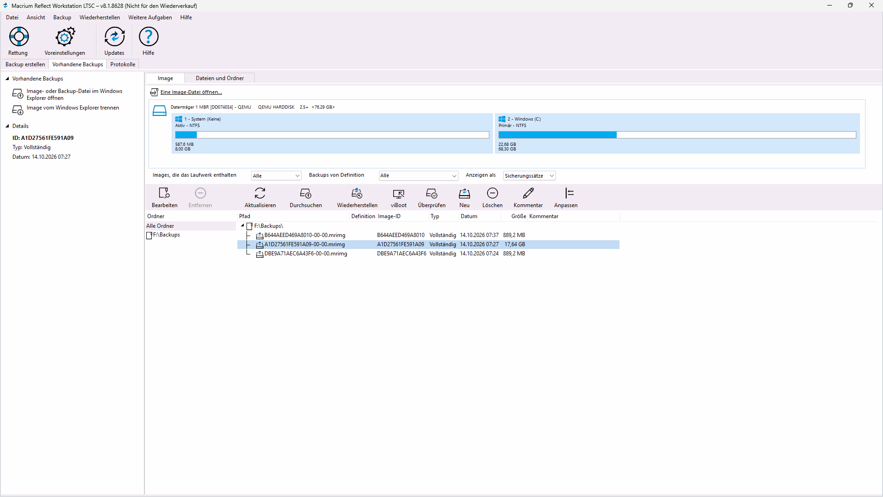Click the Entfernen folder icon
The height and width of the screenshot is (497, 883).
pyautogui.click(x=201, y=193)
